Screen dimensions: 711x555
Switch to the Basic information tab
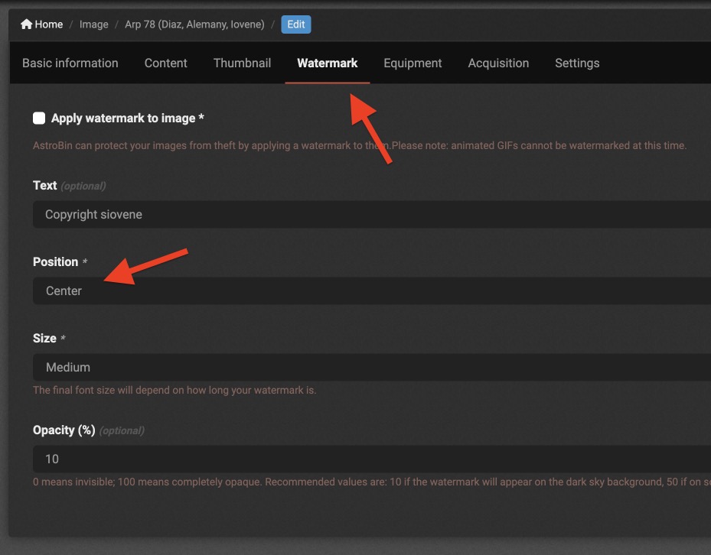point(70,63)
